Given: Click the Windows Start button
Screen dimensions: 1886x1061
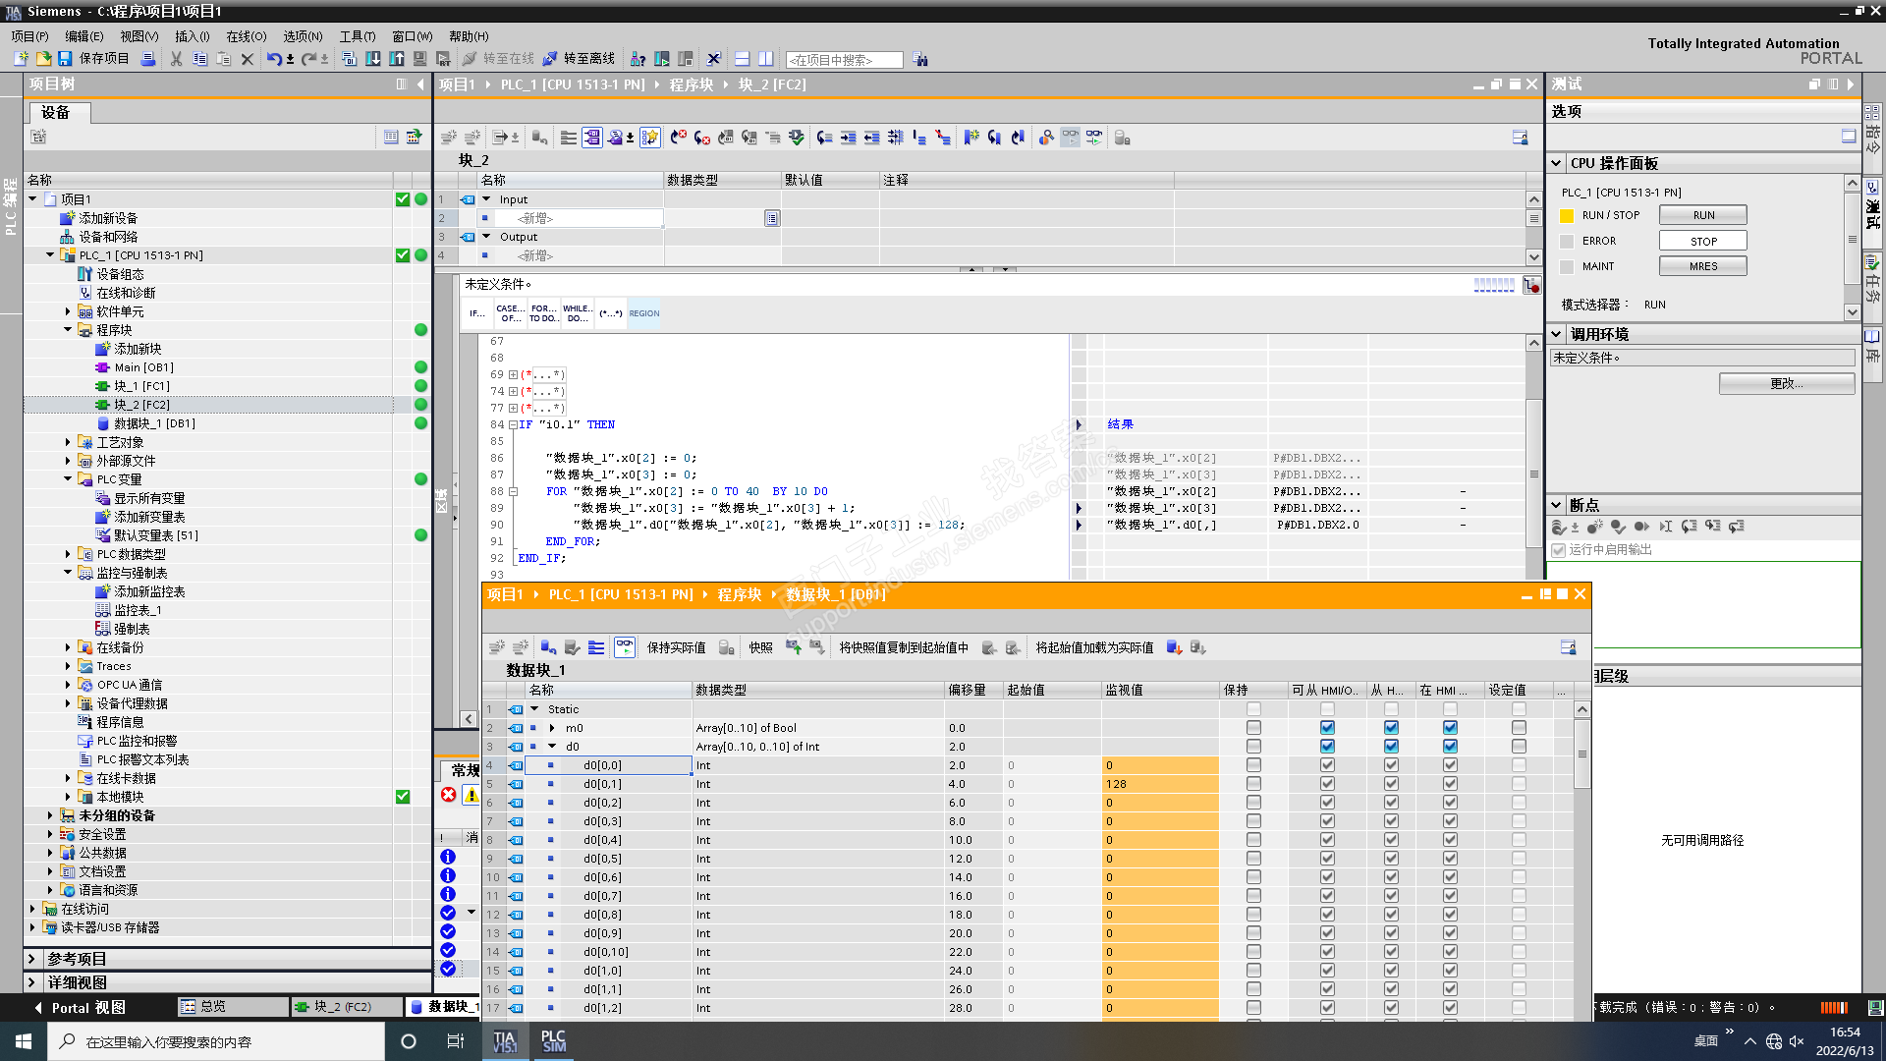Looking at the screenshot, I should click(24, 1041).
